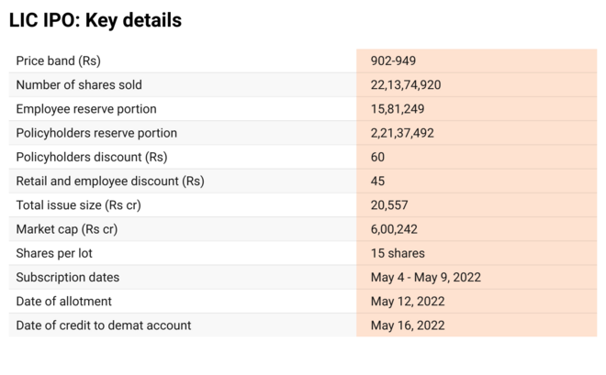Select the "Retail and employee discount (Rs)" label
The width and height of the screenshot is (606, 375).
click(x=110, y=181)
